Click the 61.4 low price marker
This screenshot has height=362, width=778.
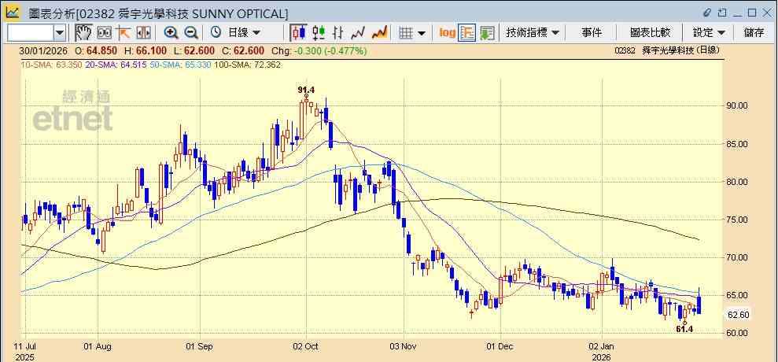pos(684,329)
